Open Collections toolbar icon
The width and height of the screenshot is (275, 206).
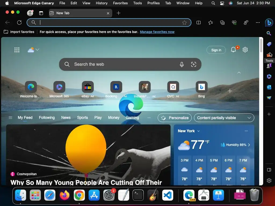tap(222, 23)
